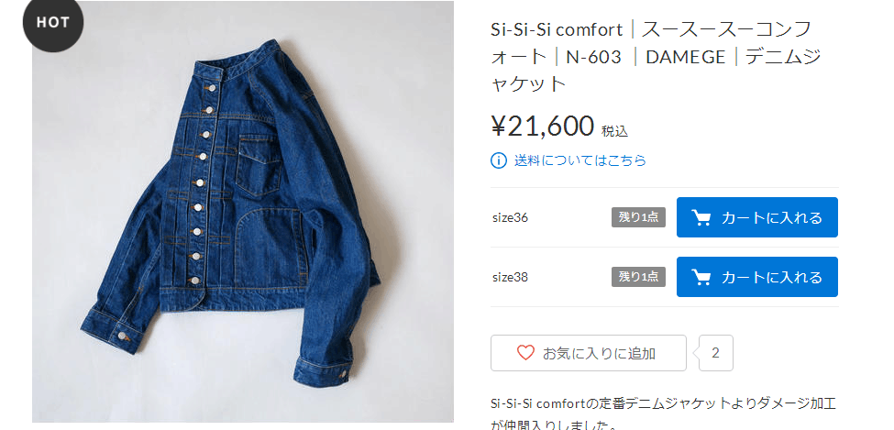Click the デニムジャケット text in product title

coord(656,70)
